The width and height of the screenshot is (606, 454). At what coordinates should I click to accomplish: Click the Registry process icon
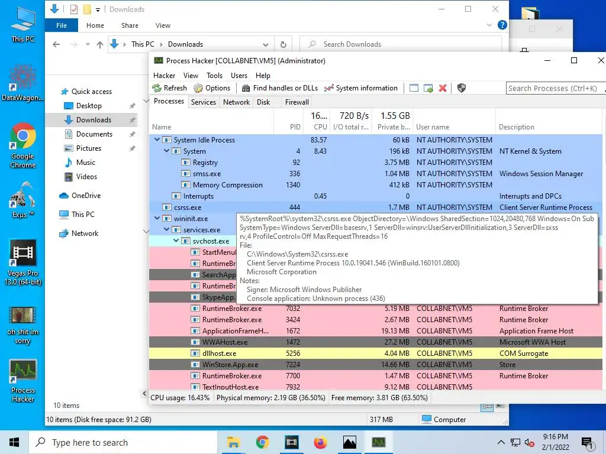[186, 163]
